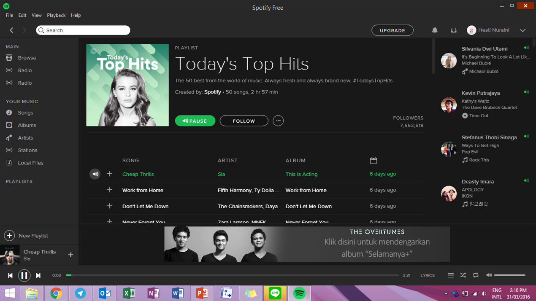Open artist Sia link
536x301 pixels.
coord(221,174)
